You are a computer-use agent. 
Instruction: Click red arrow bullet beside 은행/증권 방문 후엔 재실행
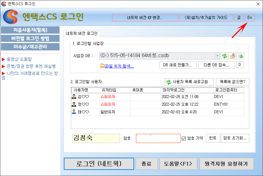(3, 66)
